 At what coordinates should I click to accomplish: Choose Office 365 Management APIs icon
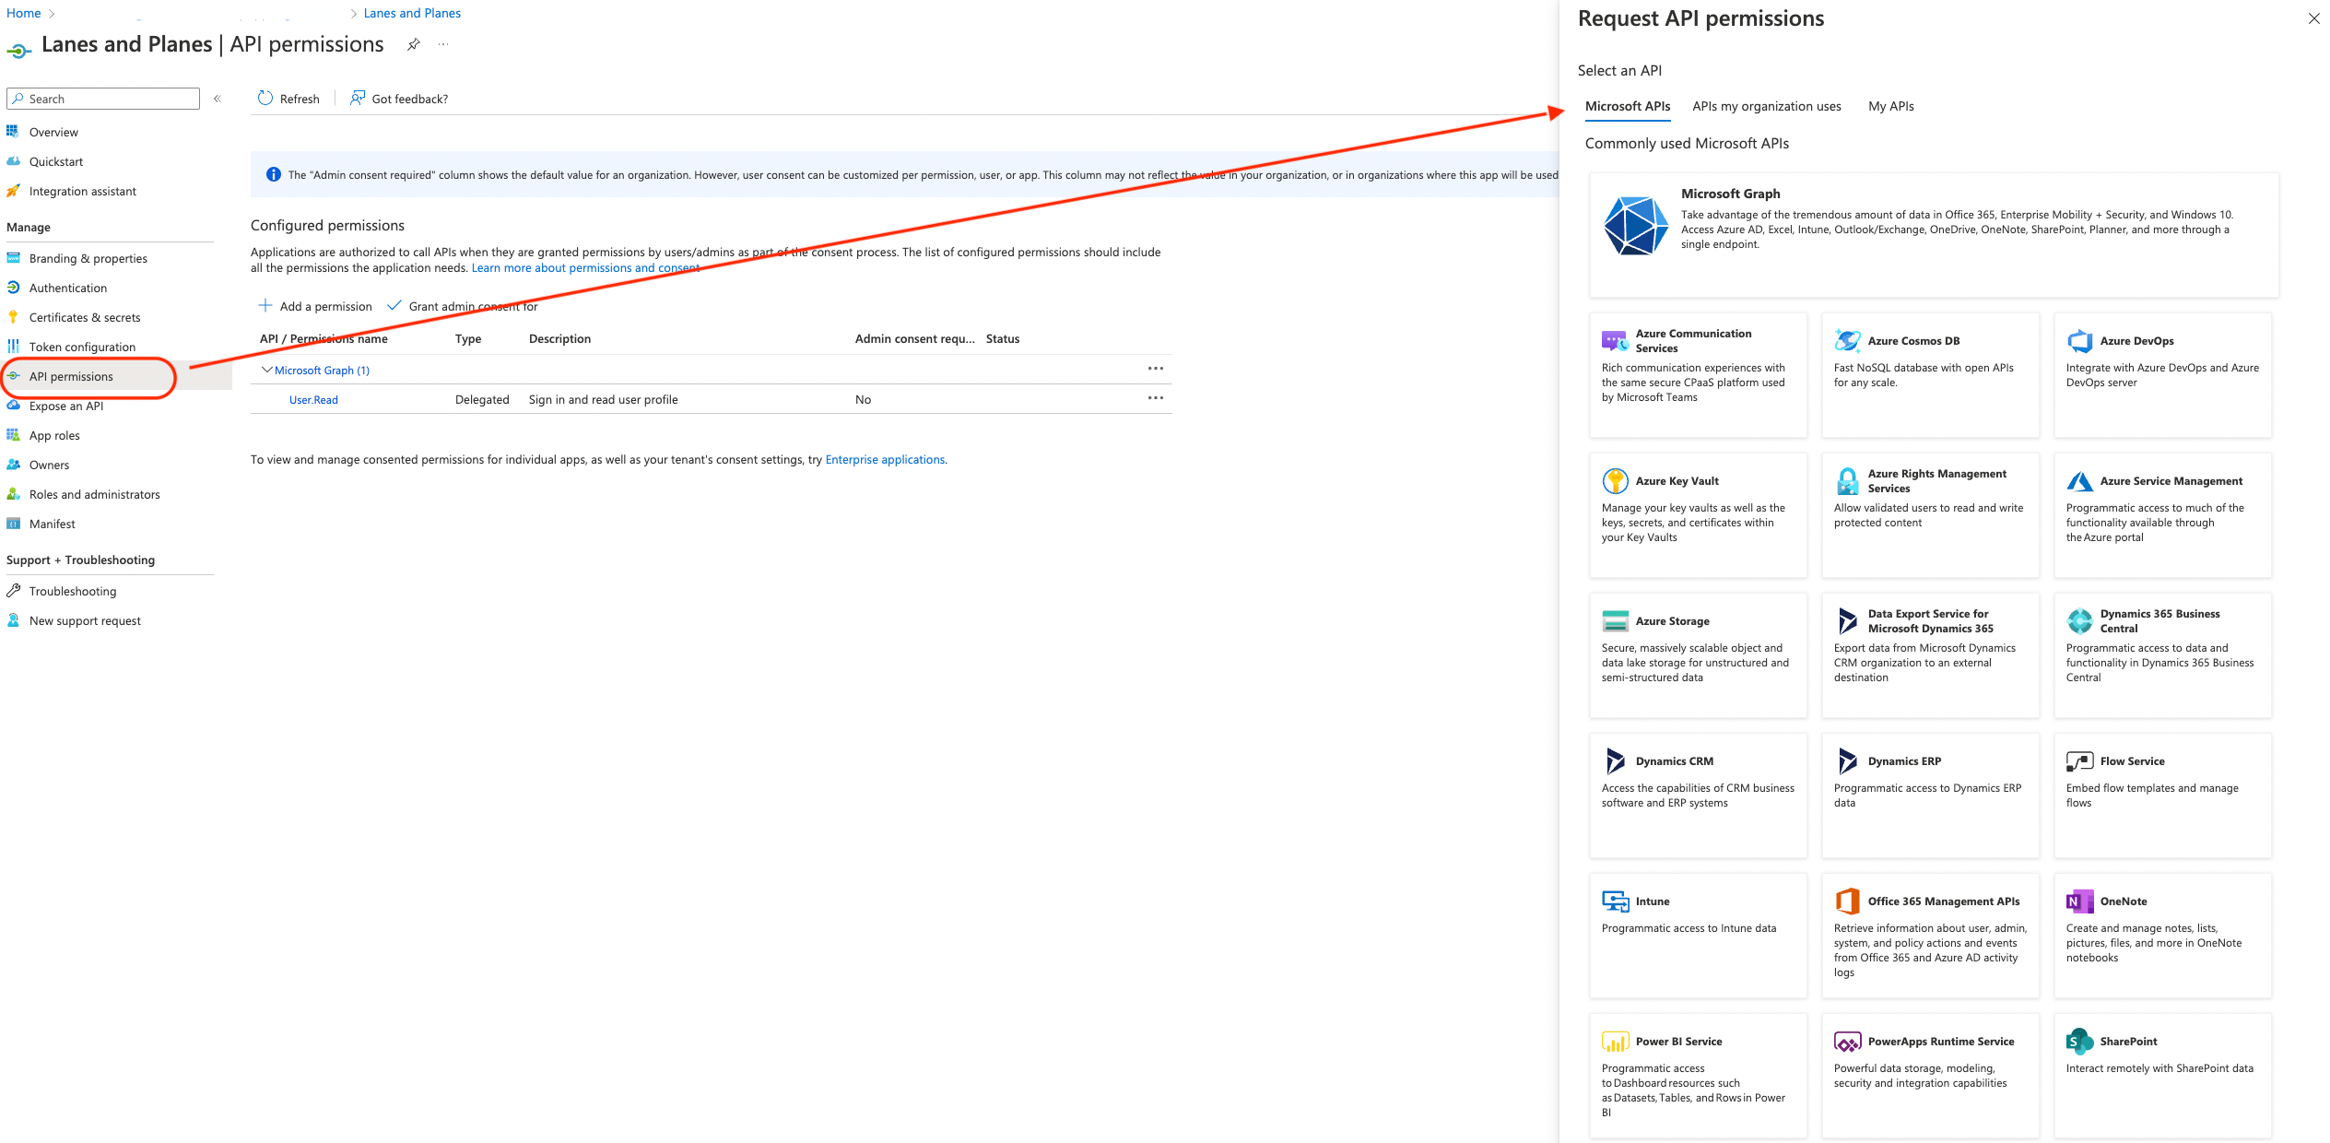[x=1847, y=901]
